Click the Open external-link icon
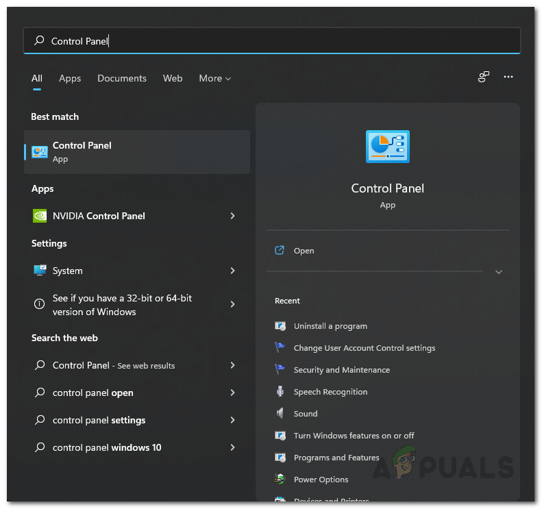This screenshot has width=542, height=509. pyautogui.click(x=280, y=250)
